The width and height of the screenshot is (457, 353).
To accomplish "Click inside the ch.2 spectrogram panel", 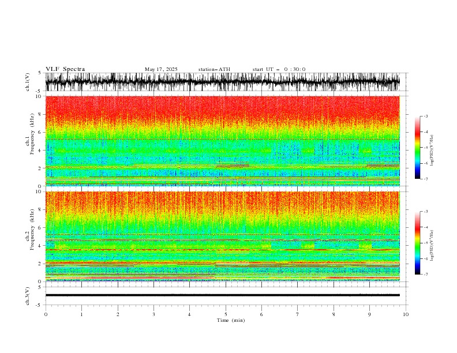I will point(222,236).
